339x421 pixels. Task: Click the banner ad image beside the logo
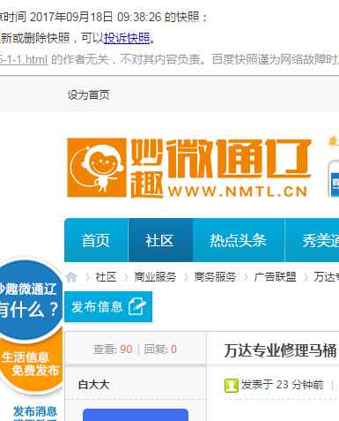(x=334, y=179)
